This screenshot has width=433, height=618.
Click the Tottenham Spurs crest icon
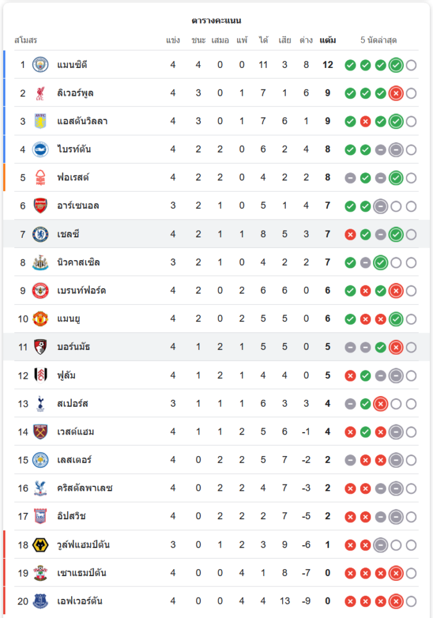point(40,404)
